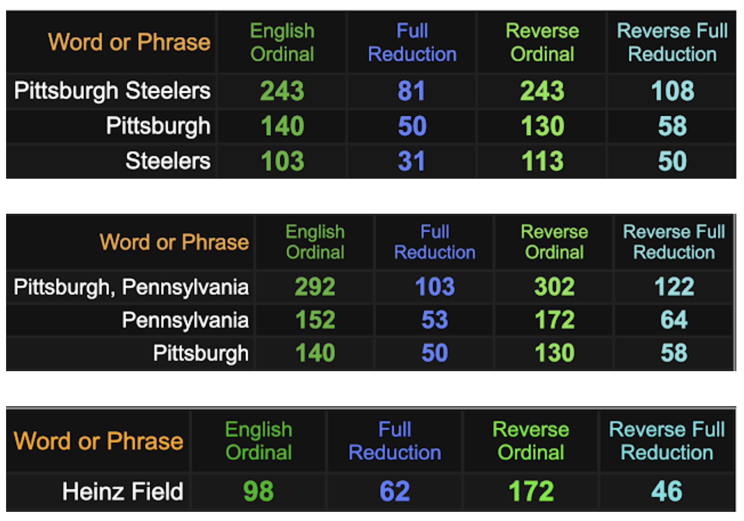The image size is (744, 521).
Task: Select the 292 English Ordinal value
Action: [315, 287]
